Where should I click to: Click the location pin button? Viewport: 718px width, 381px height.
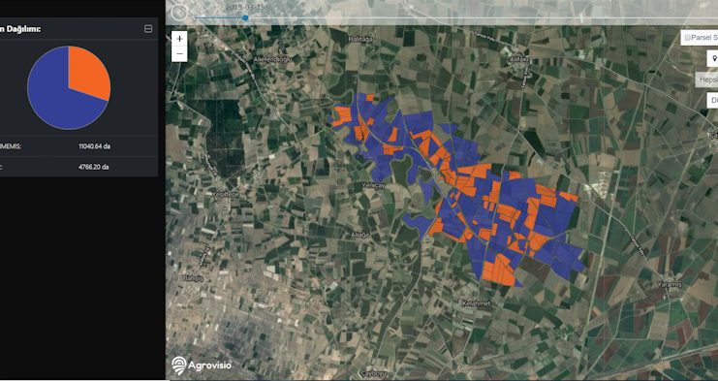(713, 58)
